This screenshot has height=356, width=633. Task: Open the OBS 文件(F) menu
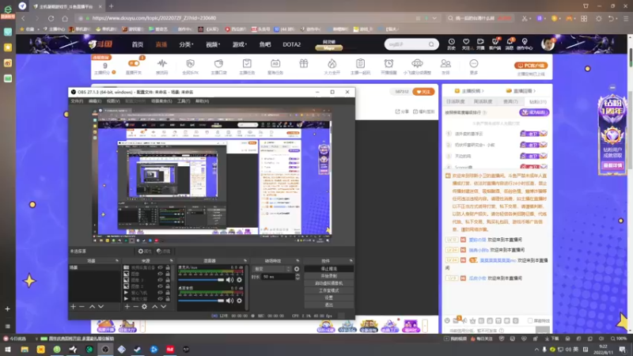[77, 101]
